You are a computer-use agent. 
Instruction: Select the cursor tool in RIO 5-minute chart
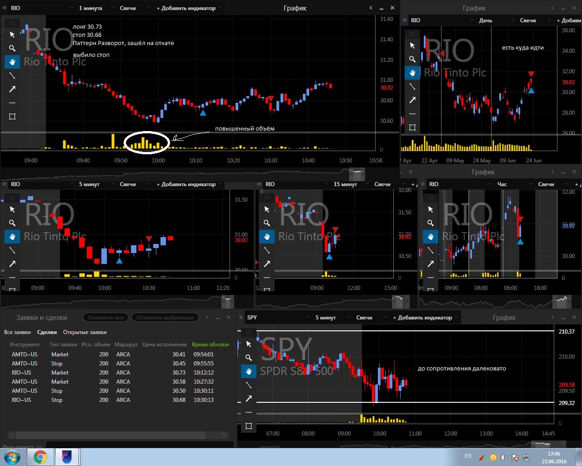(12, 209)
